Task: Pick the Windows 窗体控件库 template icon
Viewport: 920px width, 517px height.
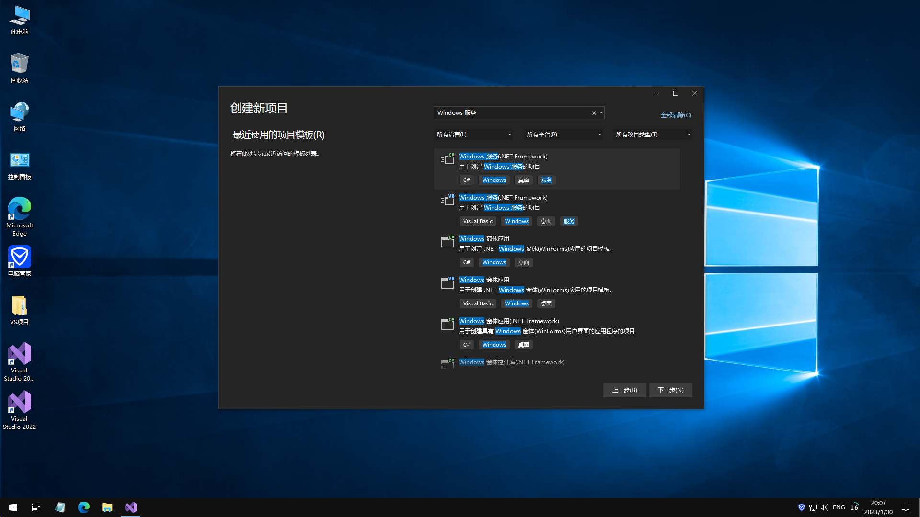Action: coord(448,364)
